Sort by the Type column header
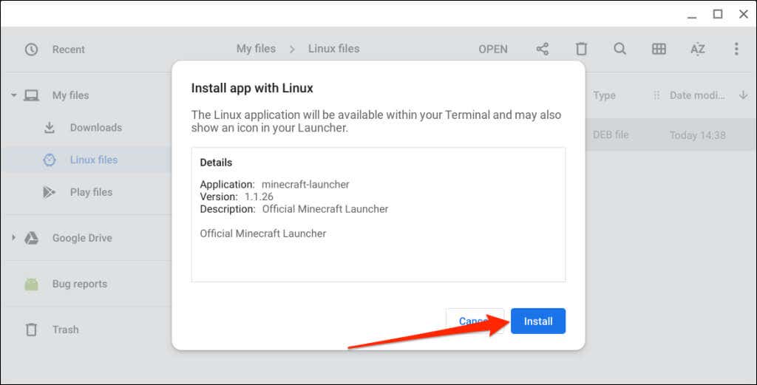 [x=605, y=95]
